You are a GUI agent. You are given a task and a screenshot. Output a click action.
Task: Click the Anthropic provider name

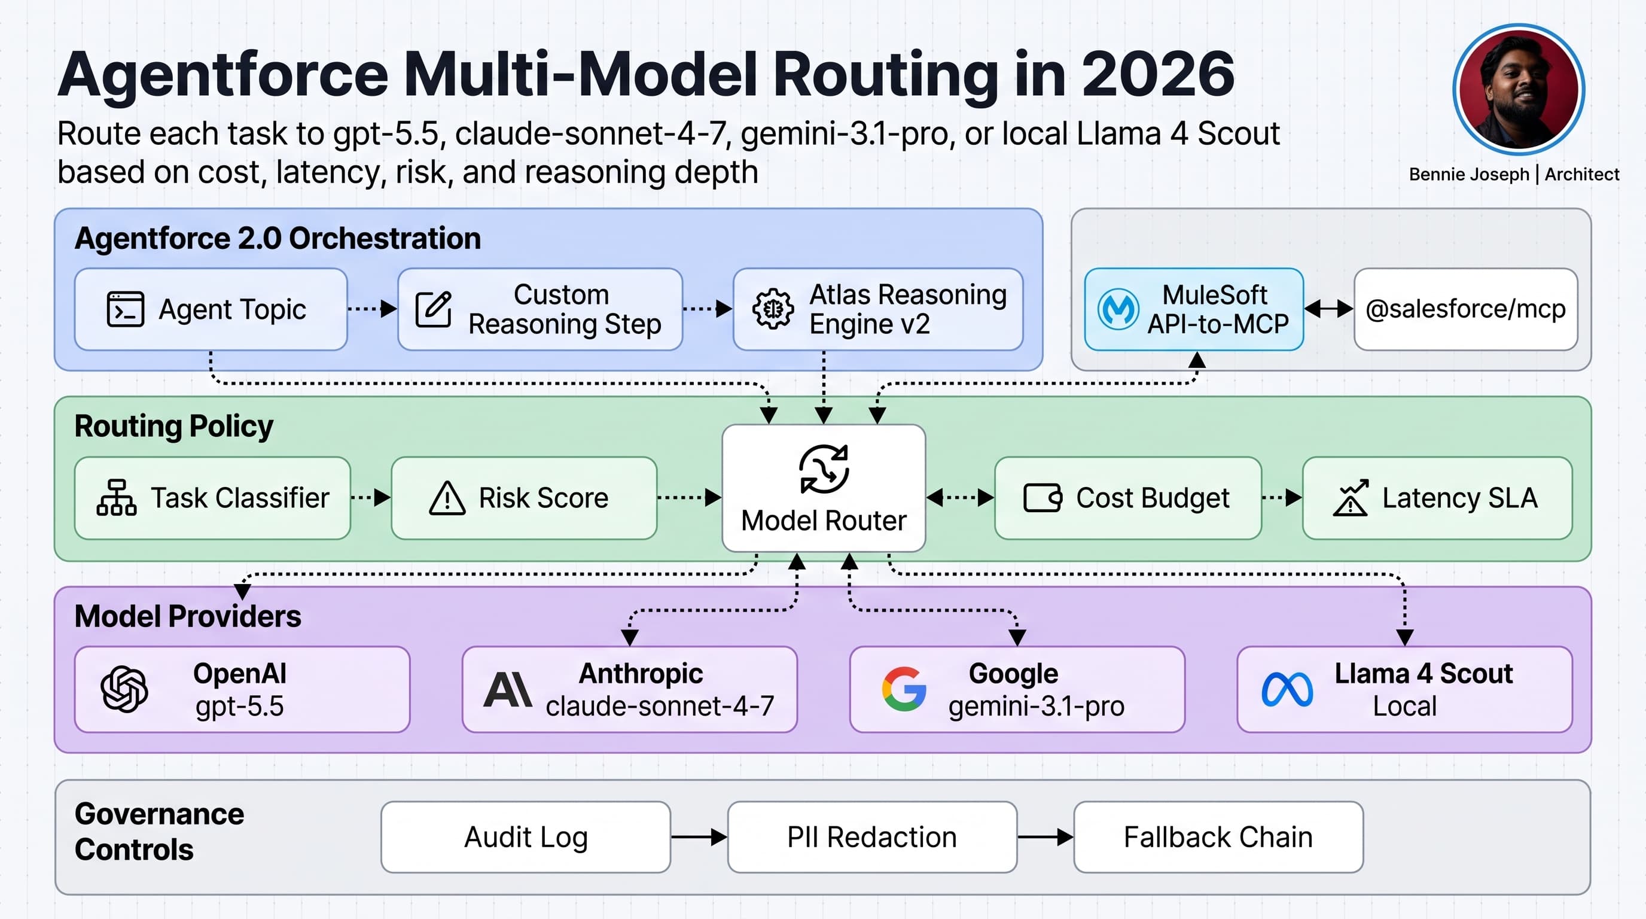pos(641,674)
